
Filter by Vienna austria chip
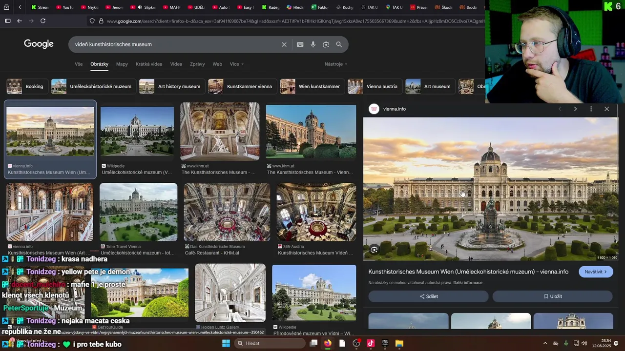(x=375, y=87)
